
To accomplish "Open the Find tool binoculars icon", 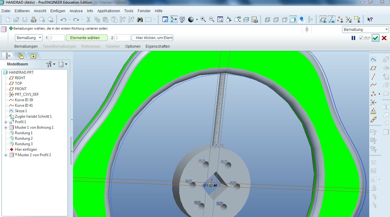I will coord(140,20).
